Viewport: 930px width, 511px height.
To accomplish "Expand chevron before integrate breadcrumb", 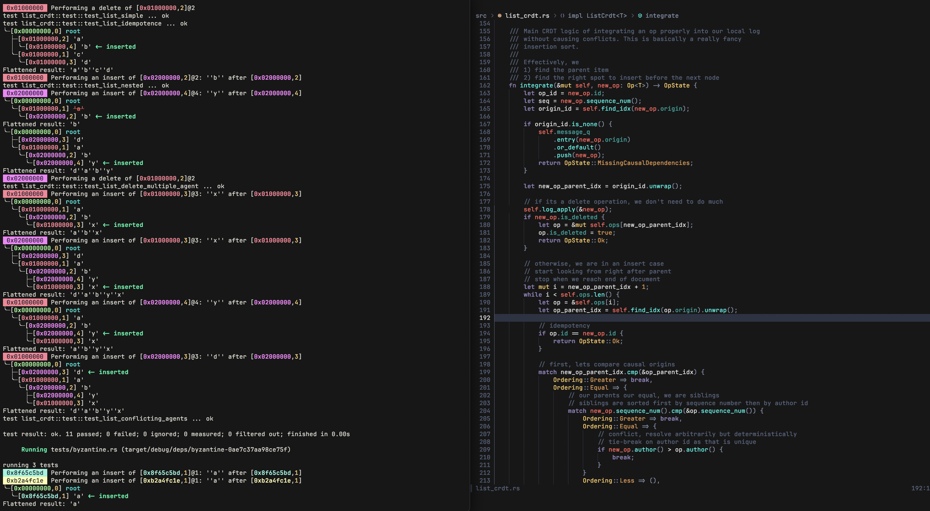I will tap(632, 15).
